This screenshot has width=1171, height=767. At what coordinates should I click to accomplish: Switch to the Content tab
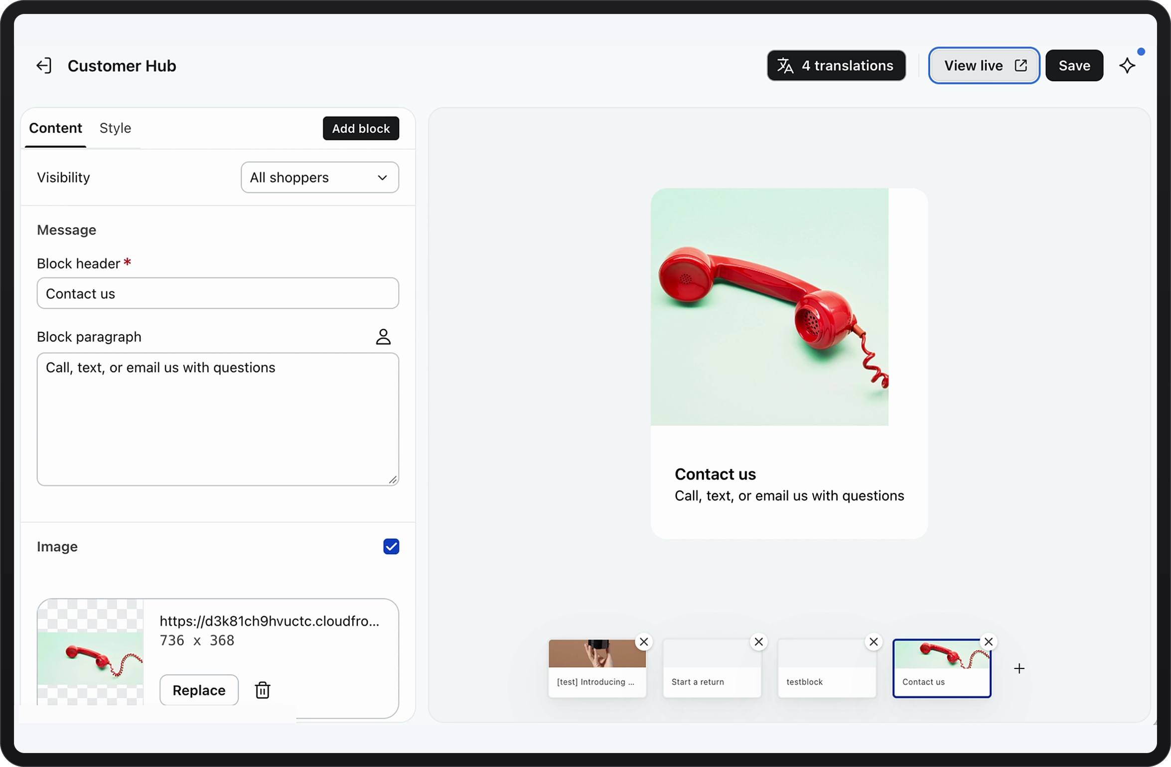point(55,128)
